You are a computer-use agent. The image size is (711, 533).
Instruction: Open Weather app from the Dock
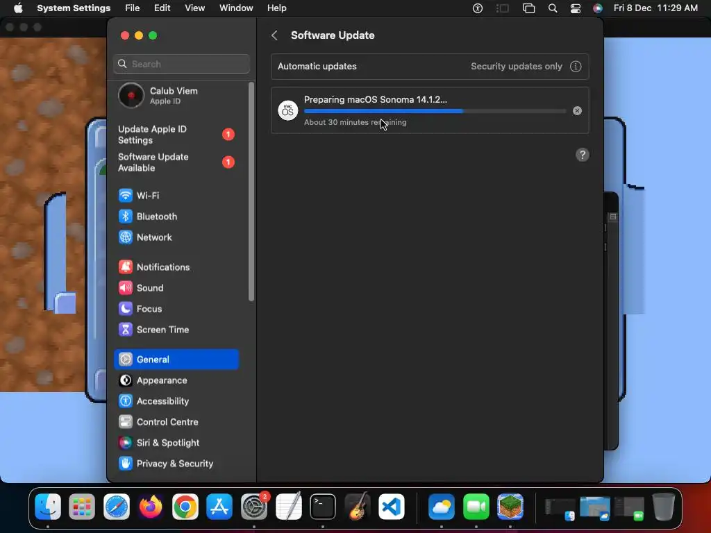click(442, 507)
